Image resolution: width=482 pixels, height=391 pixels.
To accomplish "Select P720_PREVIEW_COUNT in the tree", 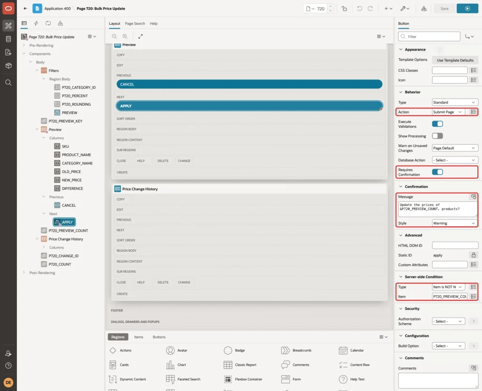I will [68, 230].
